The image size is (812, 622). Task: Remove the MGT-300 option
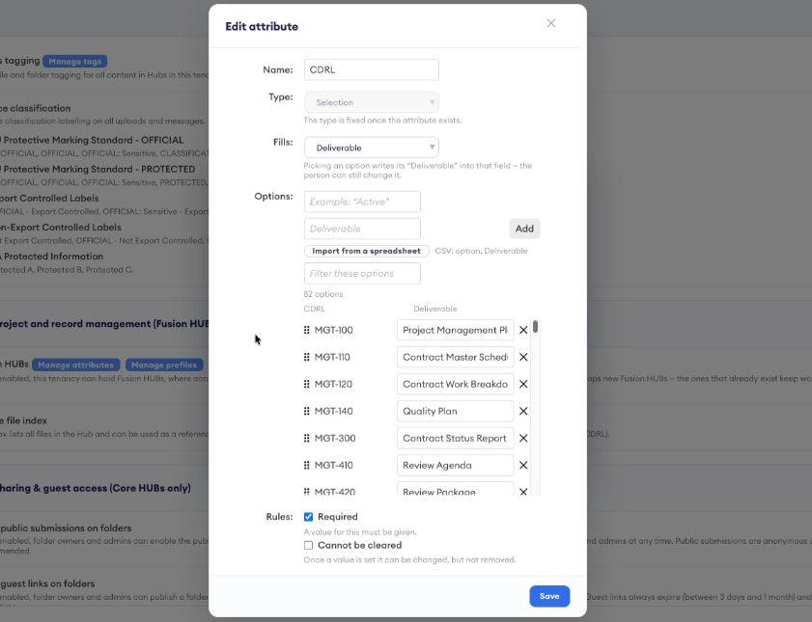[523, 438]
